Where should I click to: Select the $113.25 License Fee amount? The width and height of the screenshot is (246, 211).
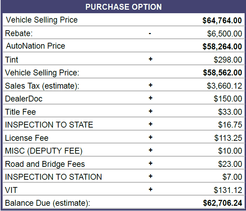228,138
